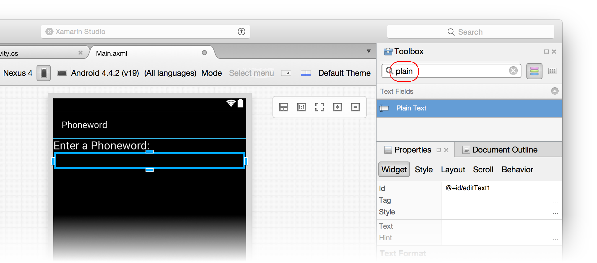Zoom in on the designer canvas
This screenshot has height=263, width=597.
click(337, 107)
